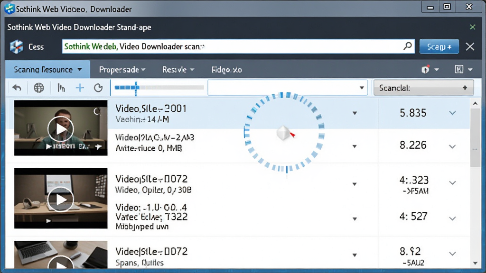Expand chevron beside 4: 527
The width and height of the screenshot is (486, 273).
pos(452,218)
